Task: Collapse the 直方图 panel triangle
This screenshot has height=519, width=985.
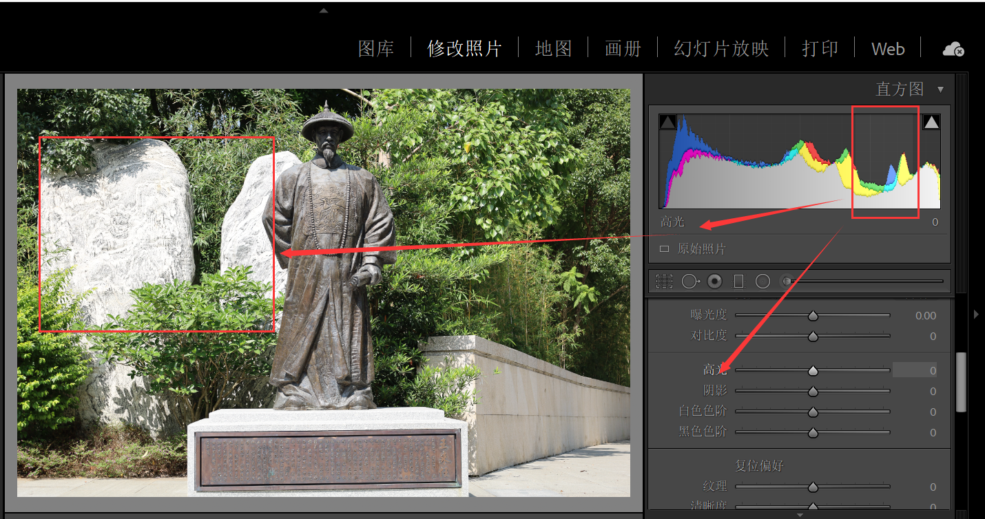Action: [x=941, y=89]
